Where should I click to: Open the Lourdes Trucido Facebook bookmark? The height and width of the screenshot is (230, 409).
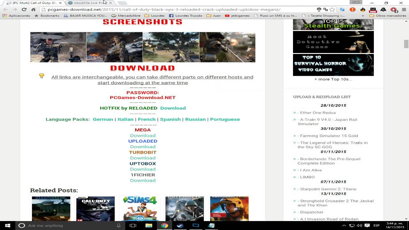(186, 16)
